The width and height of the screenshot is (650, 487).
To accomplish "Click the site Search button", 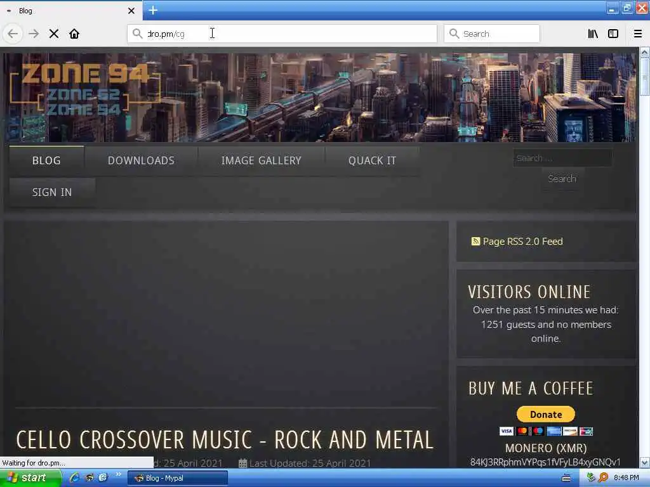I will (x=562, y=179).
